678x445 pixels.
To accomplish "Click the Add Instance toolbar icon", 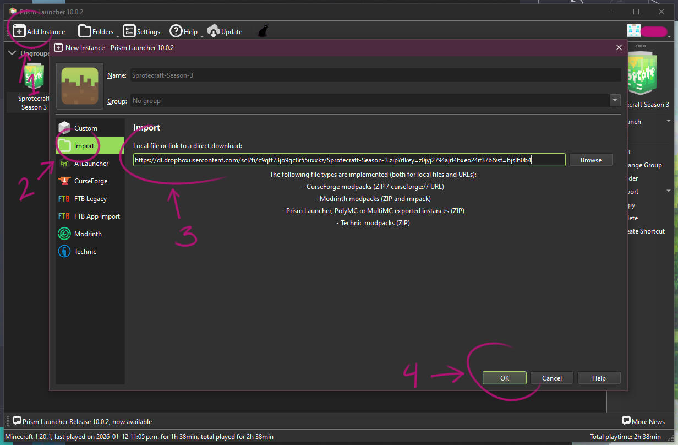I will [x=19, y=31].
